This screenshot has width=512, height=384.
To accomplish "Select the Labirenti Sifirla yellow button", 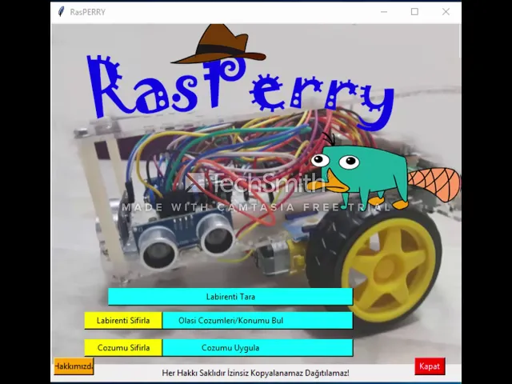I will point(123,320).
